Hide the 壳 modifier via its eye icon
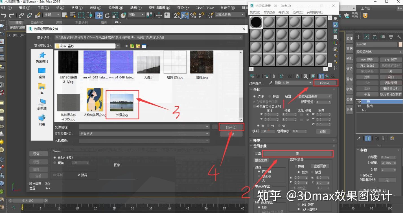This screenshot has height=213, width=403. 359,102
